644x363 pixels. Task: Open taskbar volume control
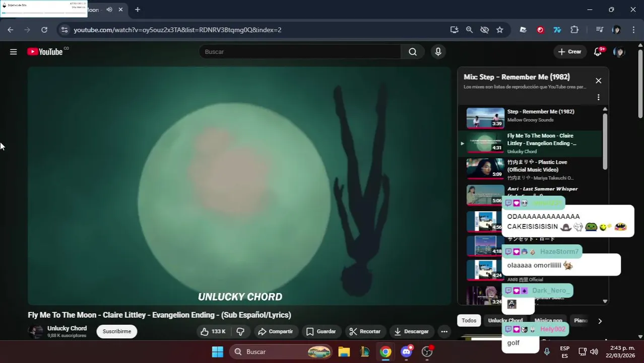coord(594,352)
